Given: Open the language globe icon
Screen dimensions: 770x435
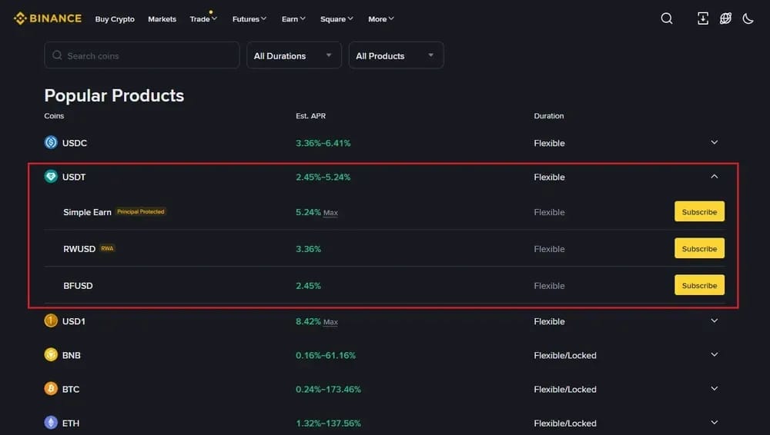Looking at the screenshot, I should (x=725, y=18).
